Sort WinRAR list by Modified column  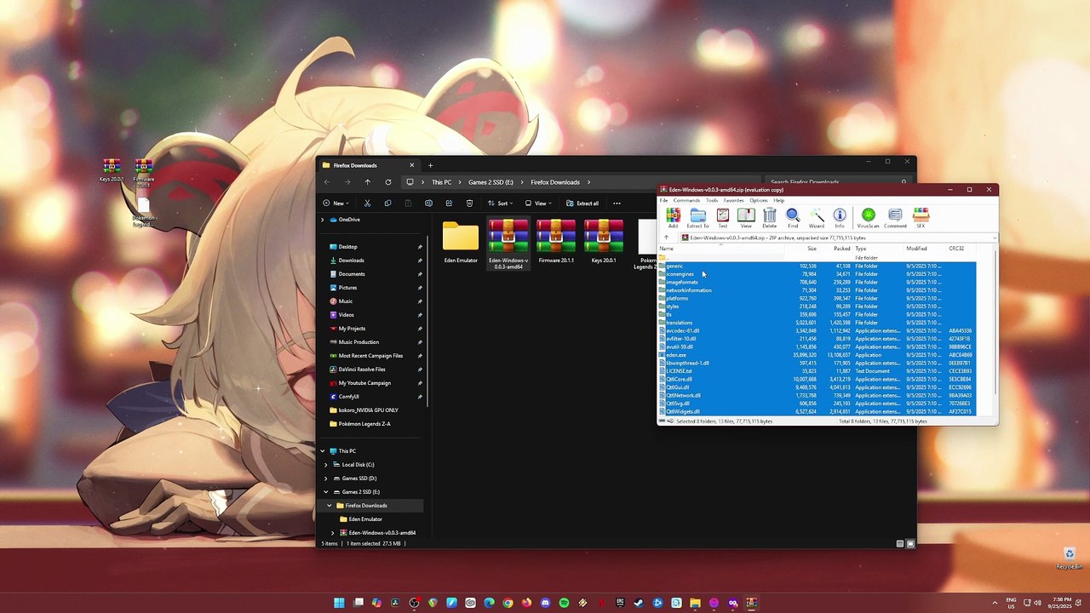(925, 249)
